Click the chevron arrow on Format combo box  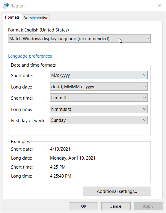(147, 39)
